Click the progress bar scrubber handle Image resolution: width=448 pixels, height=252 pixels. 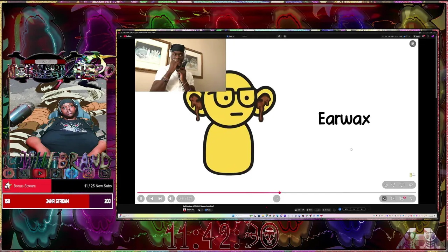click(x=279, y=193)
